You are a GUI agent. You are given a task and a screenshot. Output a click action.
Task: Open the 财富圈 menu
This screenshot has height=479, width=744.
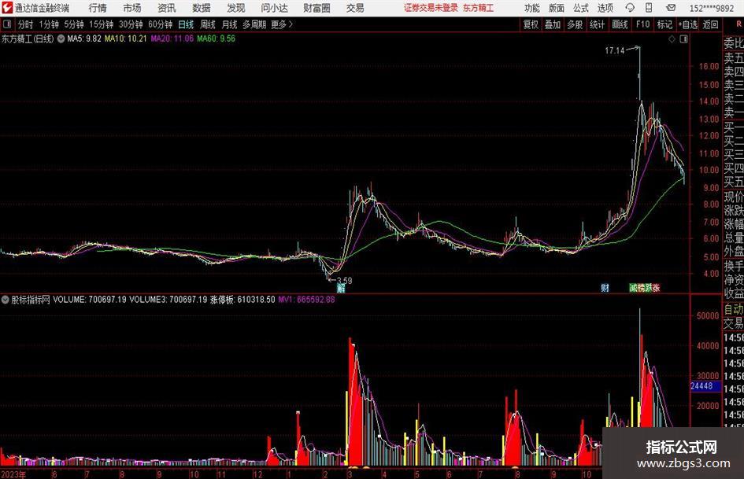(x=316, y=8)
